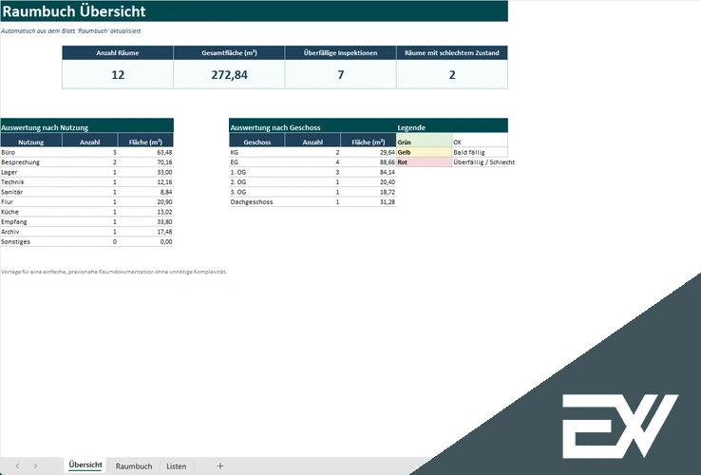This screenshot has width=701, height=475.
Task: Select the Küche row label
Action: pos(30,212)
